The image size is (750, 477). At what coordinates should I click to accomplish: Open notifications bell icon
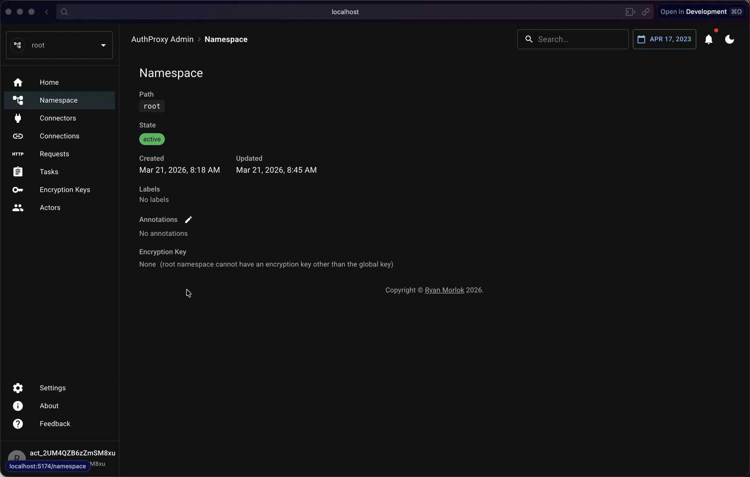click(x=709, y=39)
